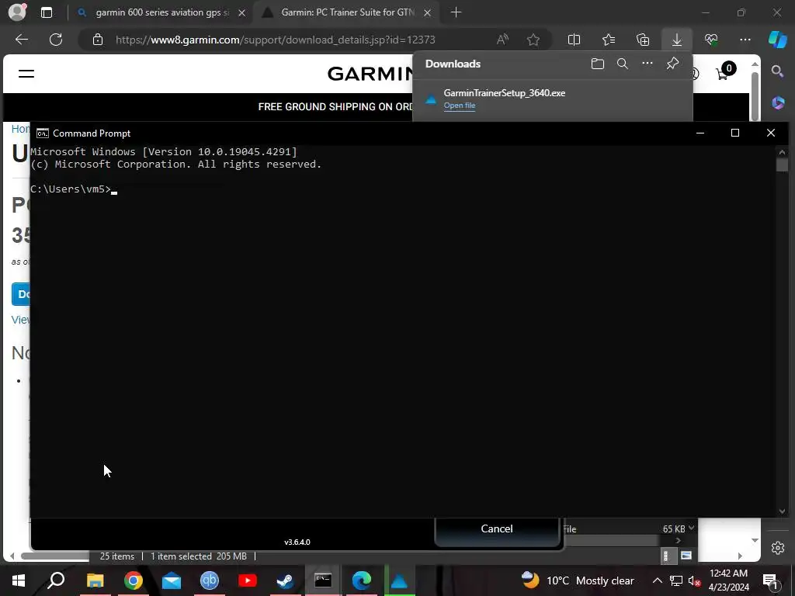Switch to Microsoft Edge taskbar button
The width and height of the screenshot is (795, 596).
click(362, 580)
